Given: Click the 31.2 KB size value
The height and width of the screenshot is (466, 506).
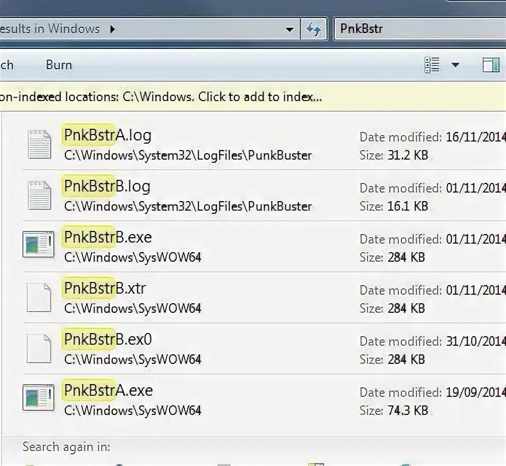Looking at the screenshot, I should pyautogui.click(x=408, y=155).
